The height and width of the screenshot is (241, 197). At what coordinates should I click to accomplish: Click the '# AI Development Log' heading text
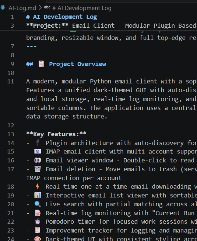click(61, 17)
